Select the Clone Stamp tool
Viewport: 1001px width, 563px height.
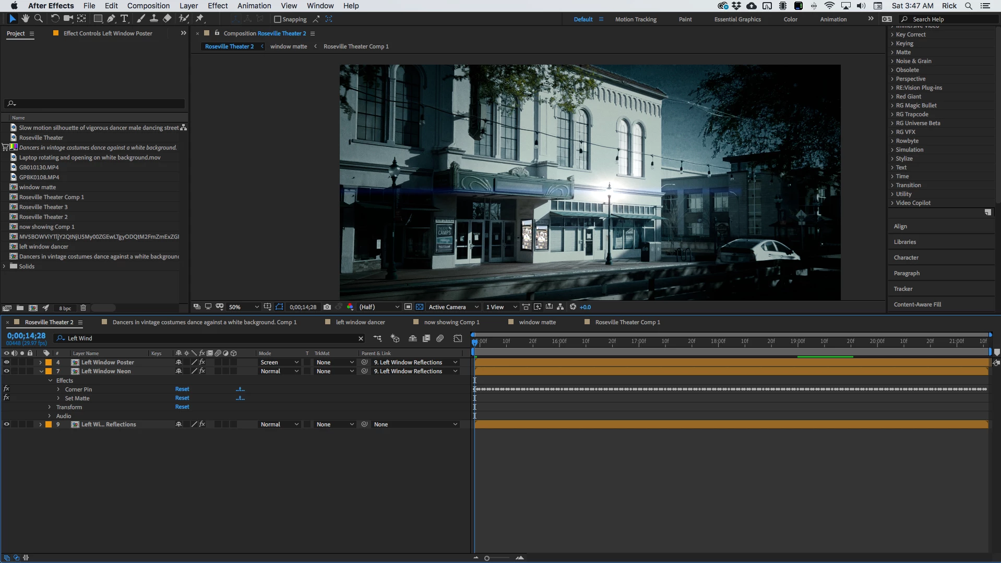pyautogui.click(x=153, y=19)
